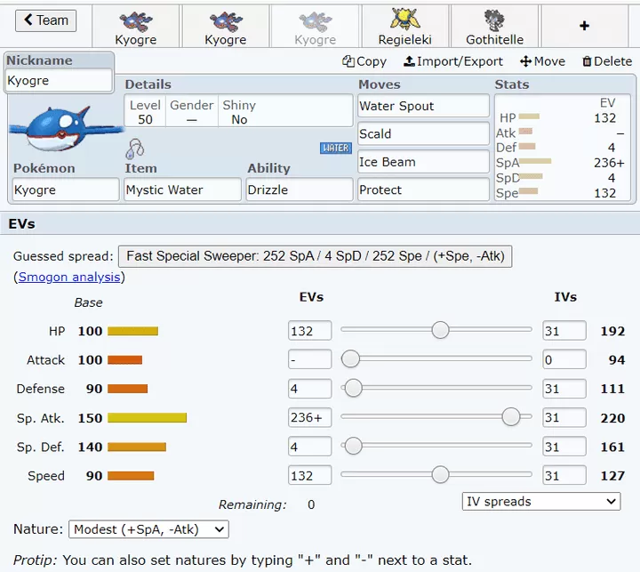
Task: Click the Kyogre sprite image
Action: coord(65,129)
